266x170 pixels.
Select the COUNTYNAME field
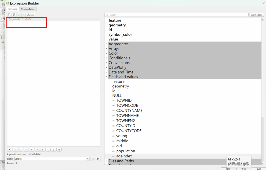129,110
